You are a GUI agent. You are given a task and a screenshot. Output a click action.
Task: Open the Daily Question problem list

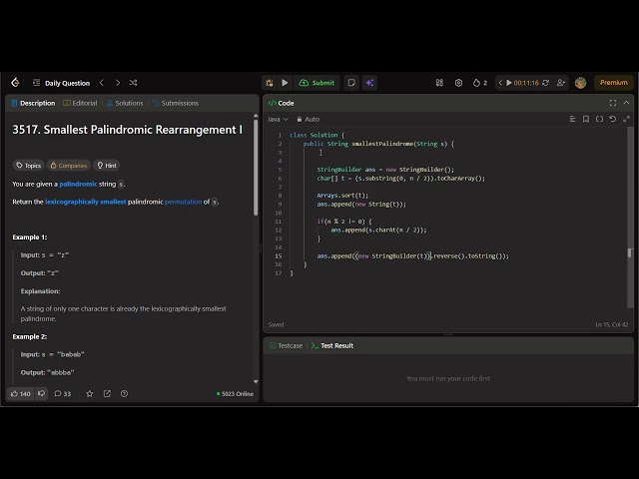tap(62, 83)
